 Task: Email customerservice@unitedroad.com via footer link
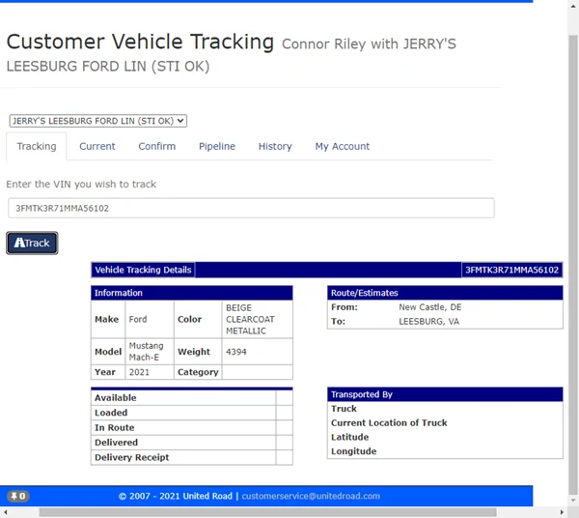tap(311, 496)
